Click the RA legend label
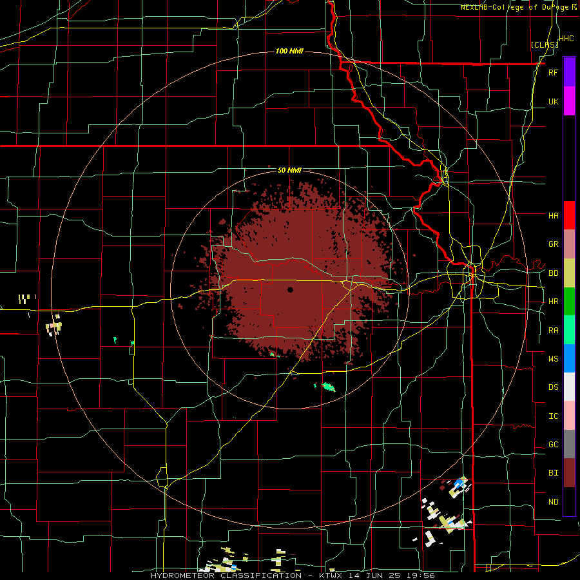This screenshot has width=580, height=580. [x=553, y=331]
